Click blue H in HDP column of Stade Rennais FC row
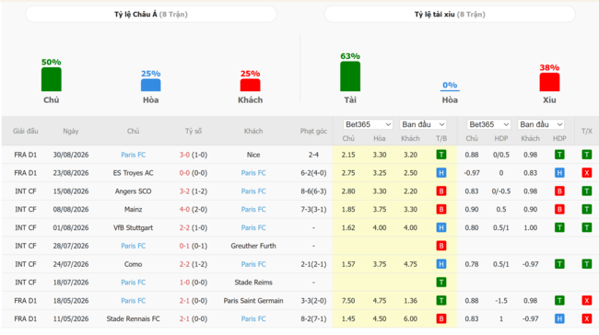Viewport: 599px width, 335px height. coord(559,318)
